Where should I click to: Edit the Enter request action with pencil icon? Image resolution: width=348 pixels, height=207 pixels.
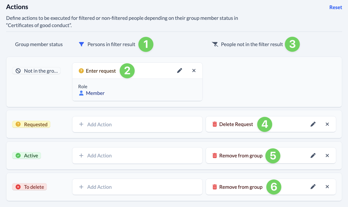coord(180,71)
